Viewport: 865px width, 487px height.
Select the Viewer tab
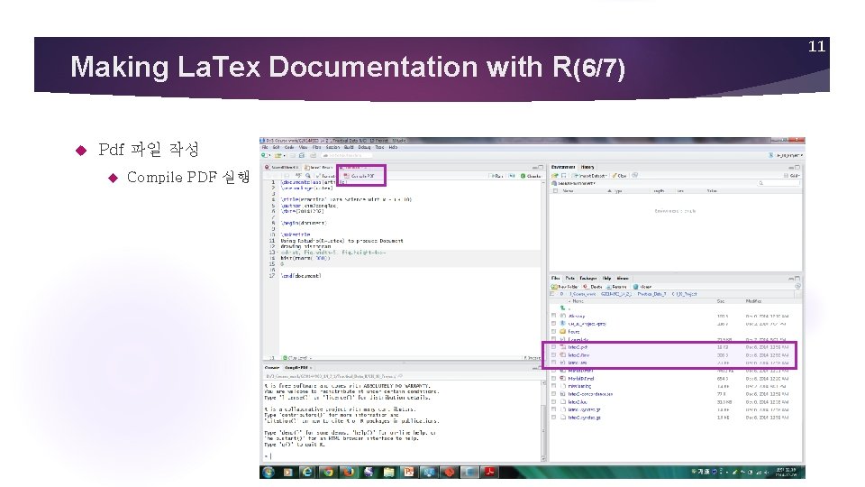point(623,279)
